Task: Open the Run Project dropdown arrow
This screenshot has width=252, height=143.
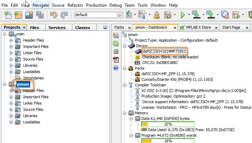Action: [x=189, y=15]
